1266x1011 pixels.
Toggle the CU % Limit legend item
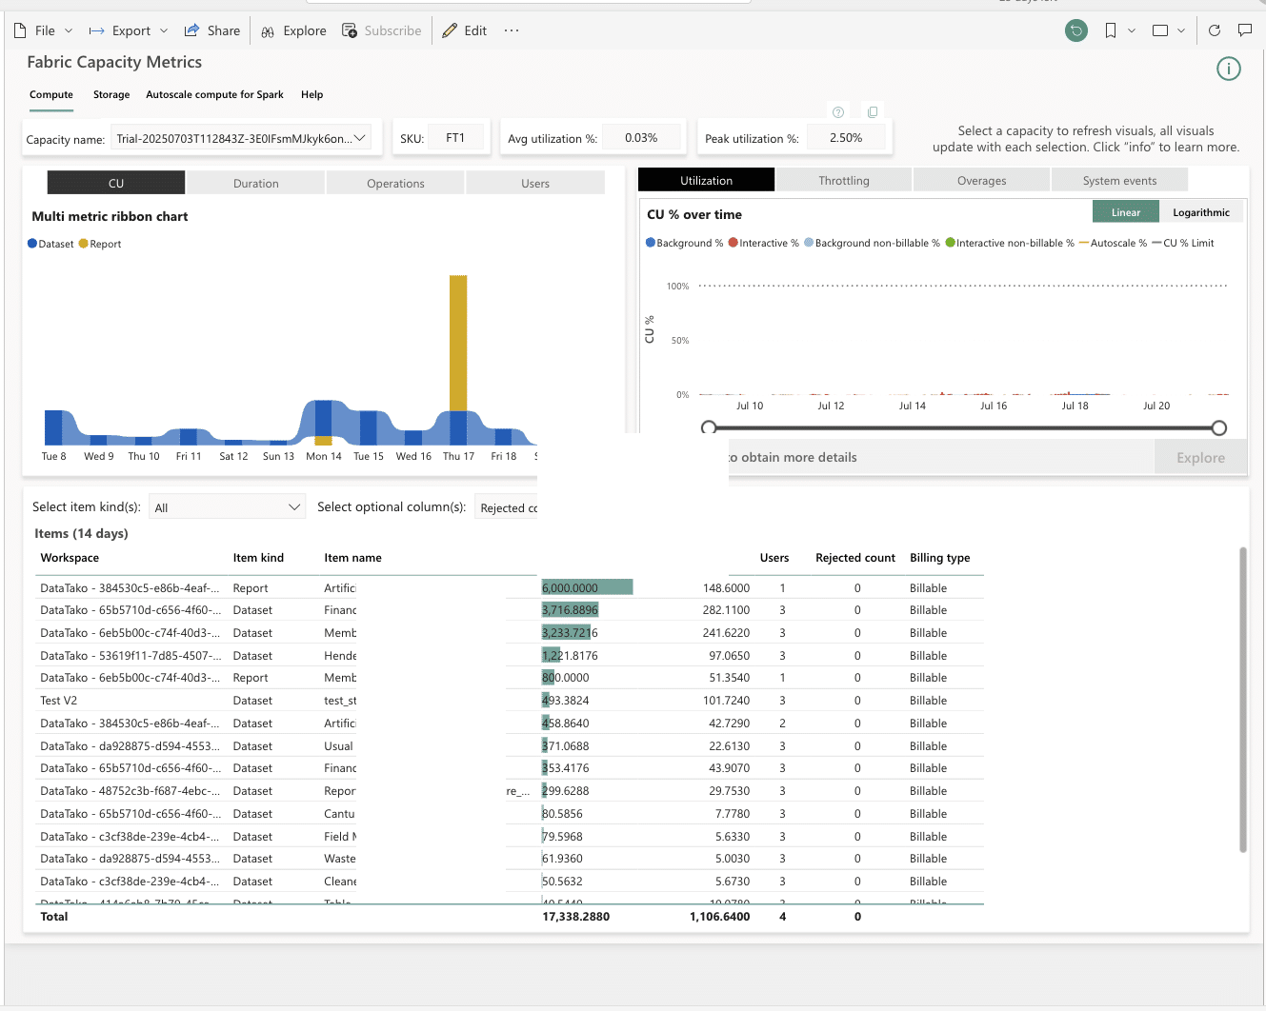click(x=1183, y=243)
